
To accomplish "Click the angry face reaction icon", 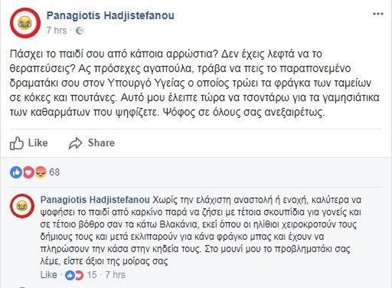I will click(x=40, y=172).
